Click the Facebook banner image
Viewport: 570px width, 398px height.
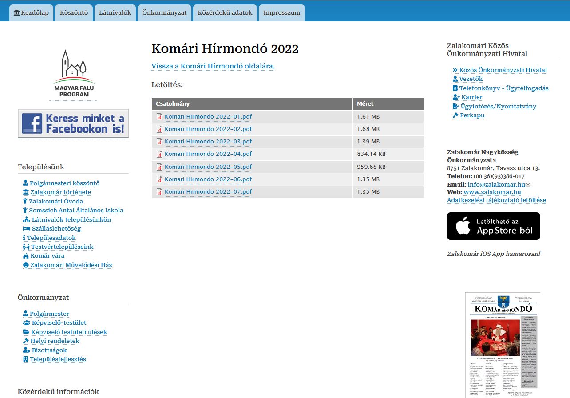(x=73, y=123)
